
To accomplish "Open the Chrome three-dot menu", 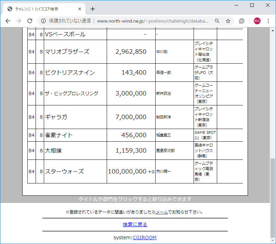I will point(268,21).
